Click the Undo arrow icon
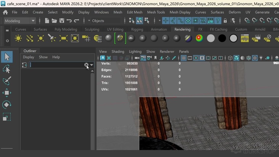Viewport: 279px width, 157px height. (x=69, y=21)
